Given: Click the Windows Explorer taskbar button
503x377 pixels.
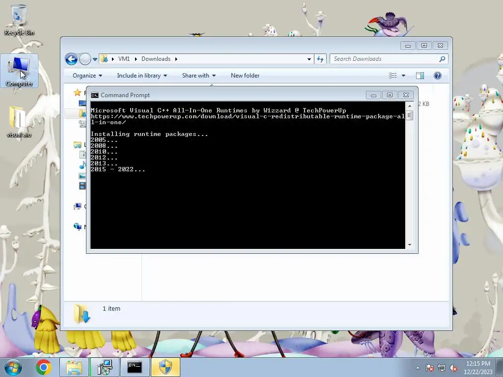Looking at the screenshot, I should pyautogui.click(x=74, y=367).
